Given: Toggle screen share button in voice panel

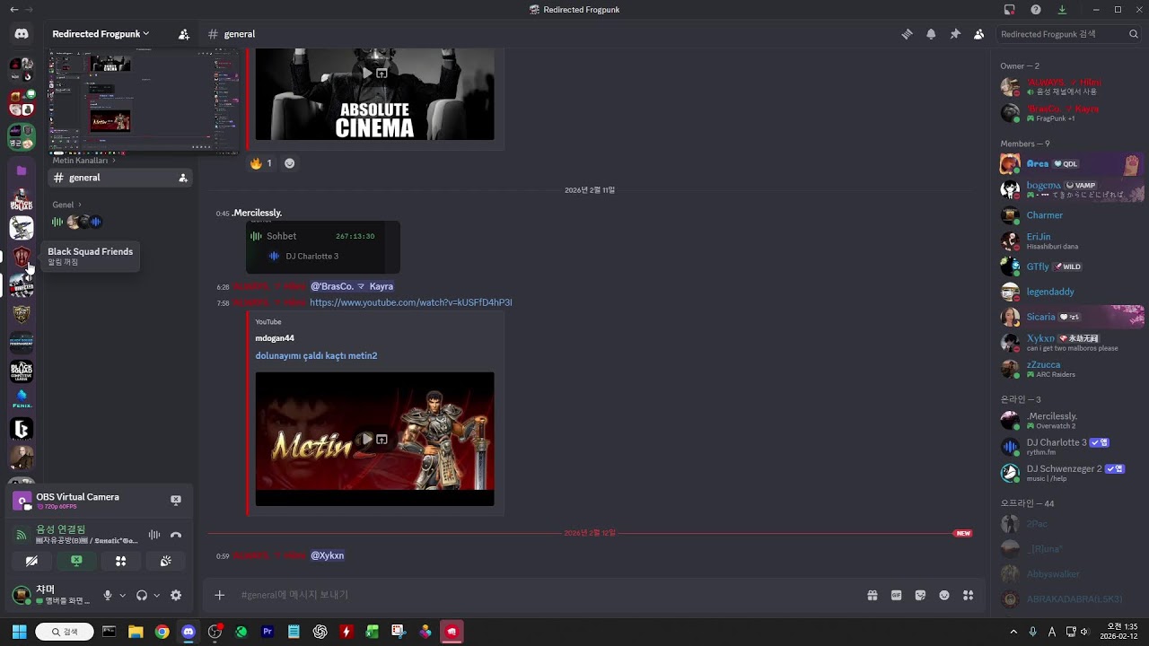Looking at the screenshot, I should (x=76, y=561).
